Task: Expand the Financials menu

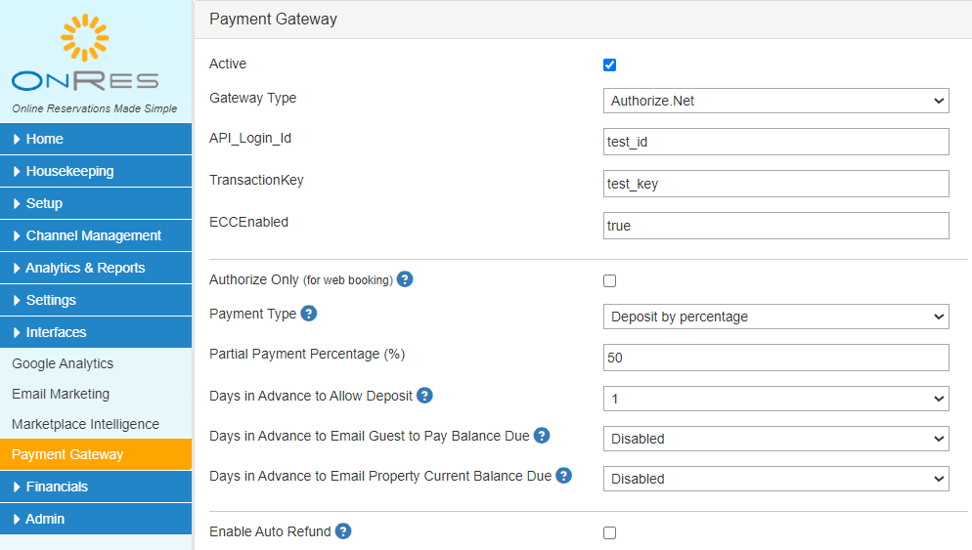Action: pos(96,487)
